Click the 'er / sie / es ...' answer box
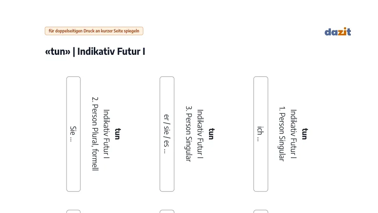The height and width of the screenshot is (213, 378). (167, 134)
